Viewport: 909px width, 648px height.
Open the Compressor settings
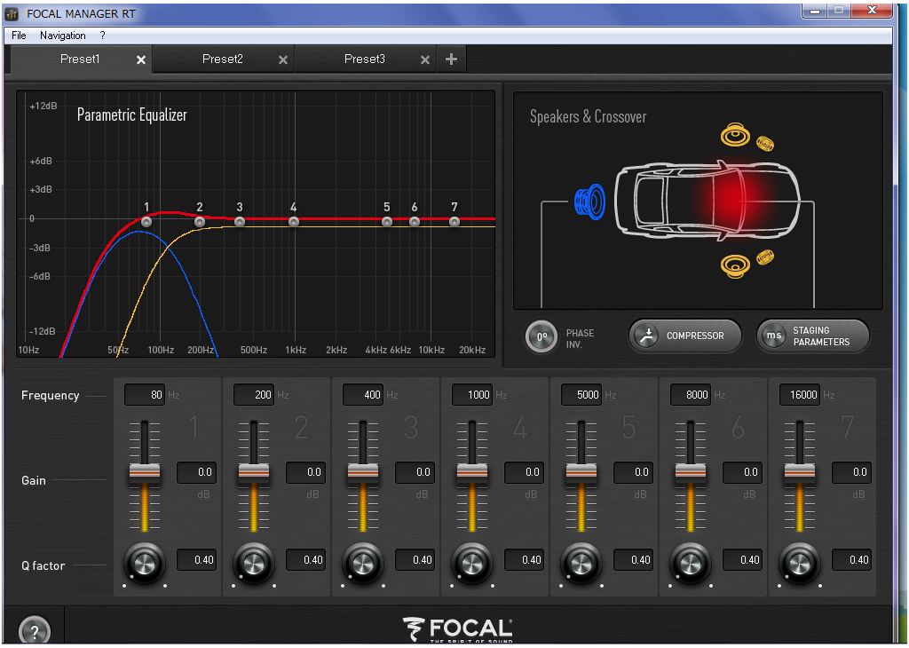(x=685, y=336)
